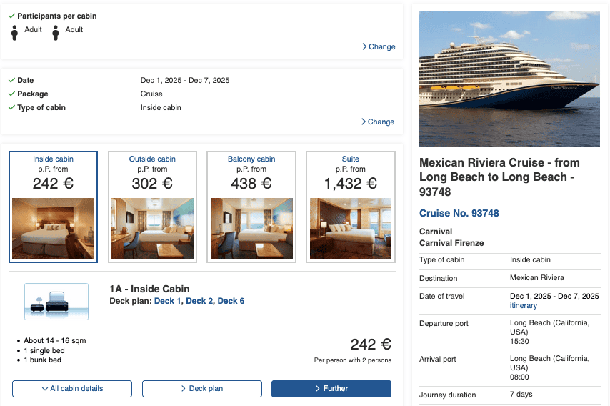Expand All cabin details
This screenshot has height=406, width=610.
coord(72,389)
